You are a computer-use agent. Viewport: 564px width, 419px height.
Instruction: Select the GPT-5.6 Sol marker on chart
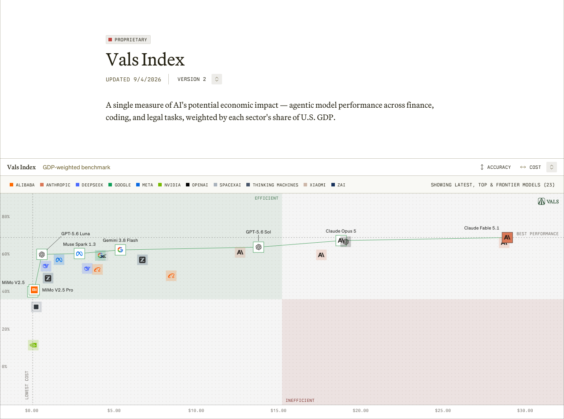pyautogui.click(x=259, y=247)
